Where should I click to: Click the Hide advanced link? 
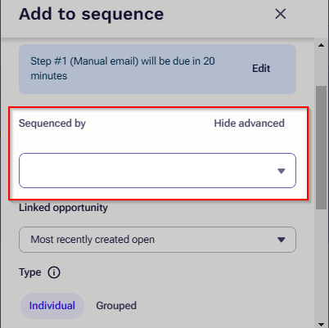pyautogui.click(x=249, y=124)
